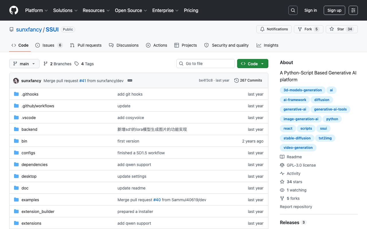Open the main branch selector dropdown
Viewport: 367px width, 229px height.
(x=24, y=64)
